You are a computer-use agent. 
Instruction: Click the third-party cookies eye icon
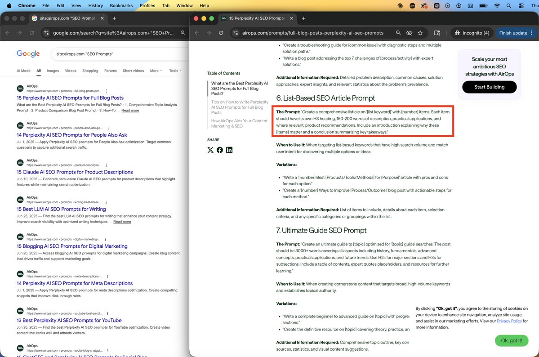tap(409, 33)
